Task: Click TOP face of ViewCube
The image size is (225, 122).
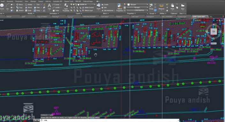Action: pos(214,31)
